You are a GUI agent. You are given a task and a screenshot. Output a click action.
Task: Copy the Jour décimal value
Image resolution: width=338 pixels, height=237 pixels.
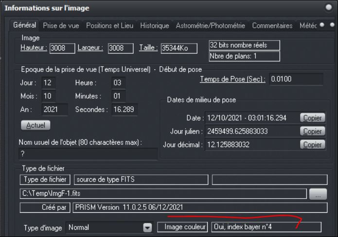pos(312,145)
